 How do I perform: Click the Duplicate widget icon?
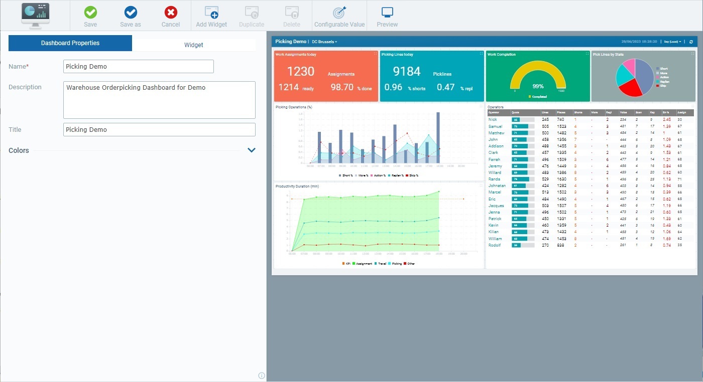click(251, 16)
